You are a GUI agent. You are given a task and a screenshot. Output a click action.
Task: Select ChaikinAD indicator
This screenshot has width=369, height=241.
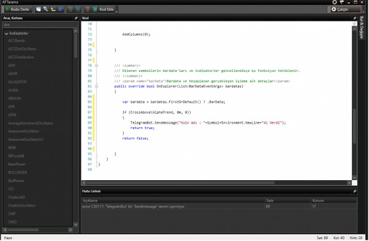17,197
